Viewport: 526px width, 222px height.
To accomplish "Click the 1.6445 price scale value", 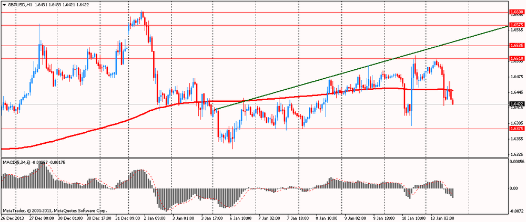I will (517, 92).
